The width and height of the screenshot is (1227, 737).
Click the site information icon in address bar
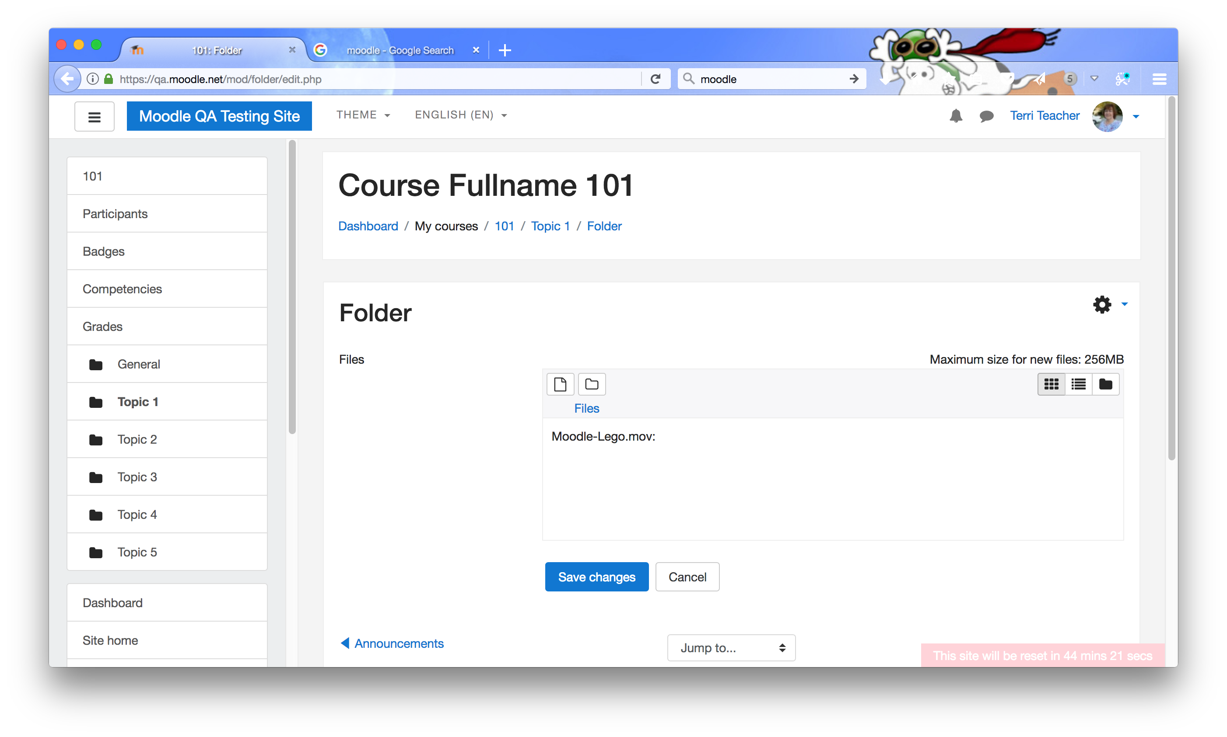coord(92,79)
